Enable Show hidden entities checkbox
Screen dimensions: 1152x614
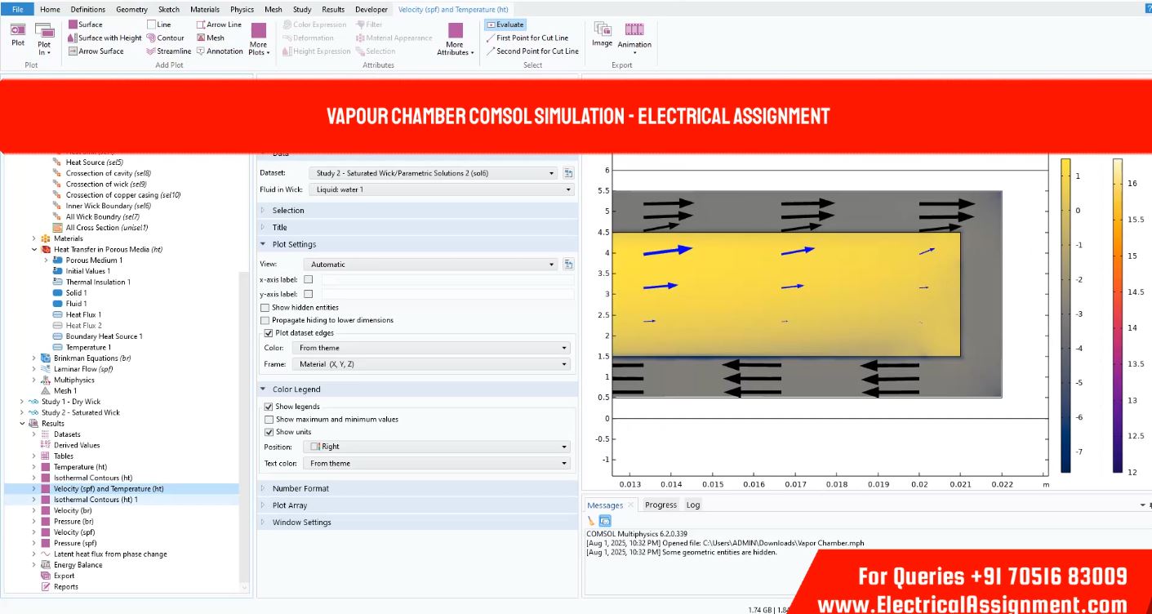pyautogui.click(x=265, y=308)
